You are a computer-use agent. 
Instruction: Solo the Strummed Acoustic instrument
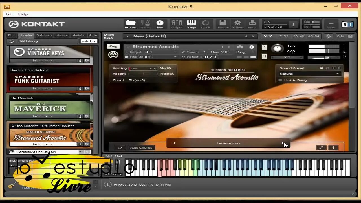click(264, 47)
